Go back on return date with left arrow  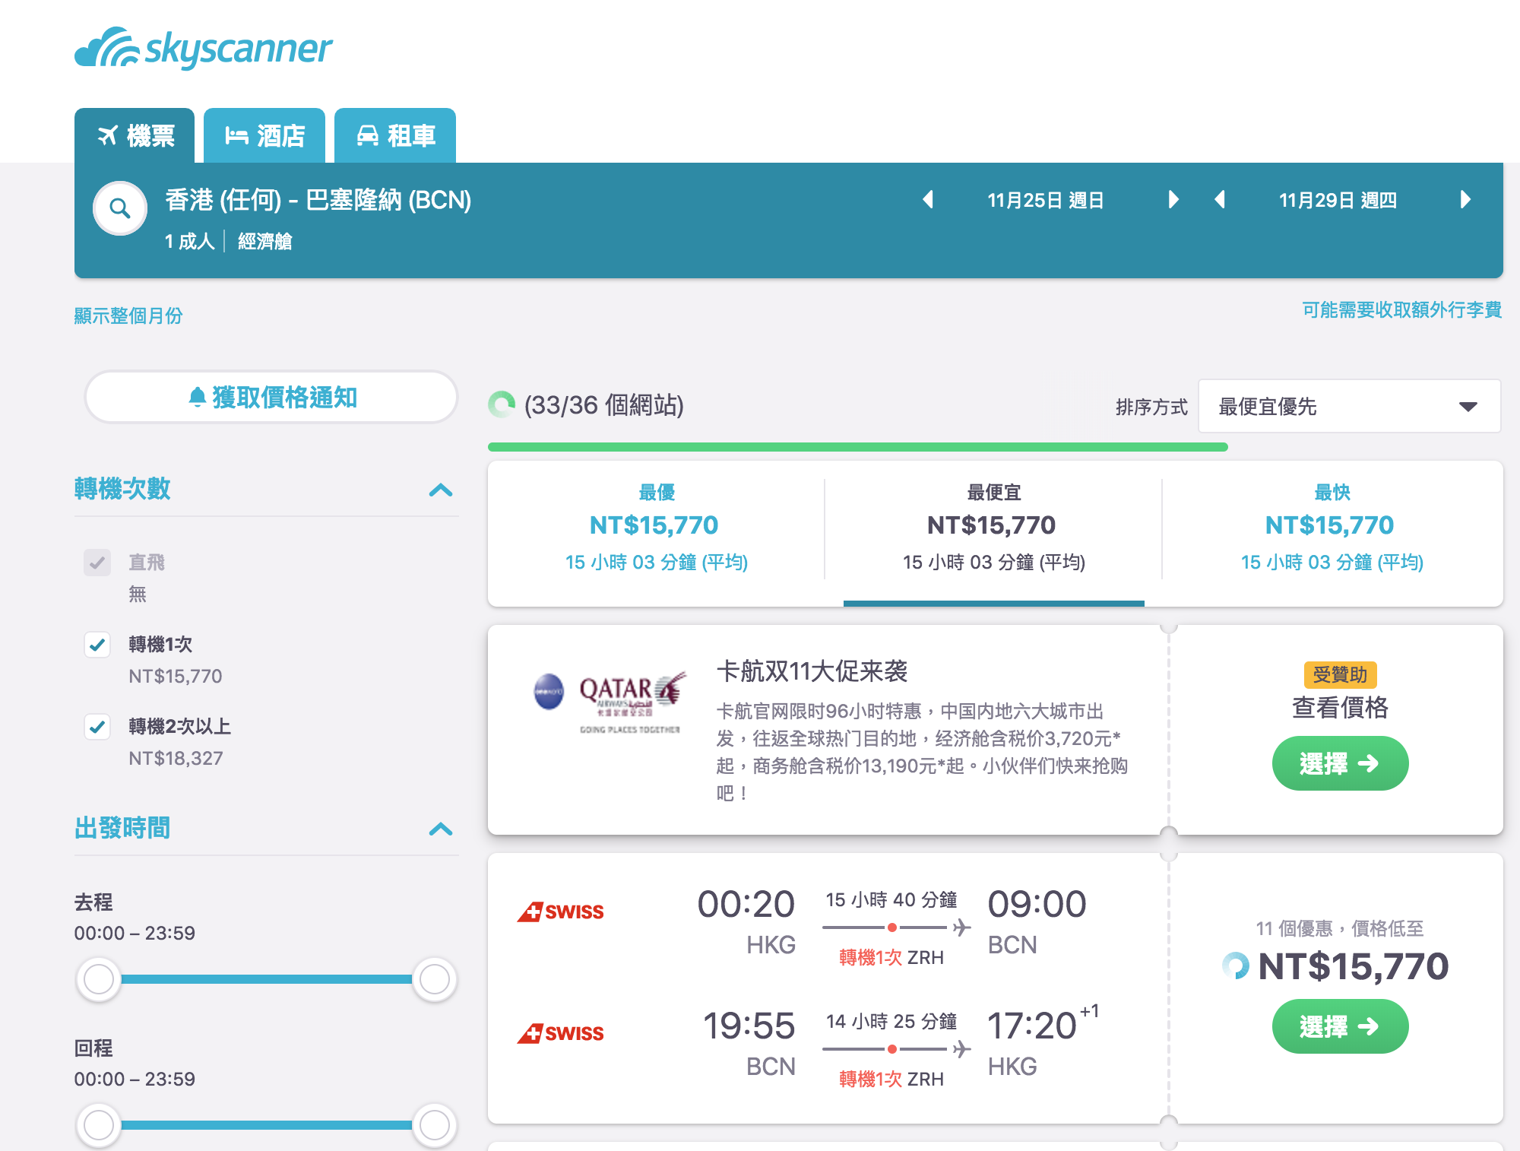[x=1219, y=200]
